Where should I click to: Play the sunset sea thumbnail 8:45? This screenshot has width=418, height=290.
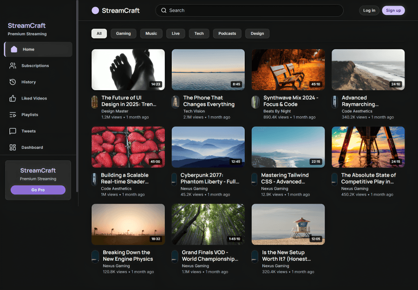pyautogui.click(x=208, y=70)
